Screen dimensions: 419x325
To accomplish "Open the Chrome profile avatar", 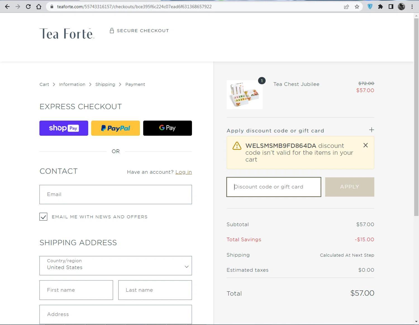I will pos(401,7).
